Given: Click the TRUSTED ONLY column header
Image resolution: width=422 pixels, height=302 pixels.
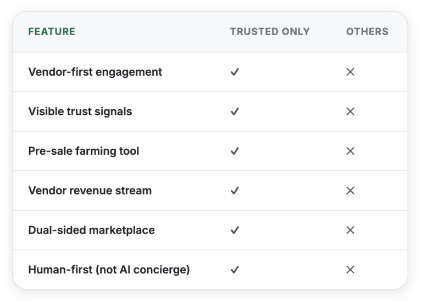Looking at the screenshot, I should pos(270,32).
